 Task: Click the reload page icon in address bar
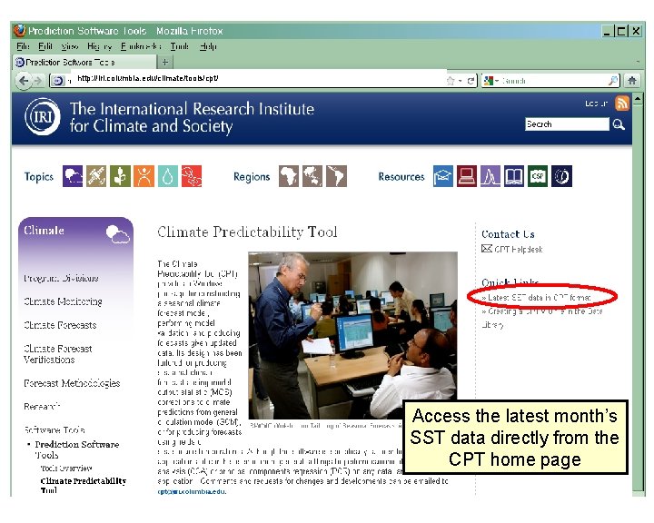(x=471, y=81)
